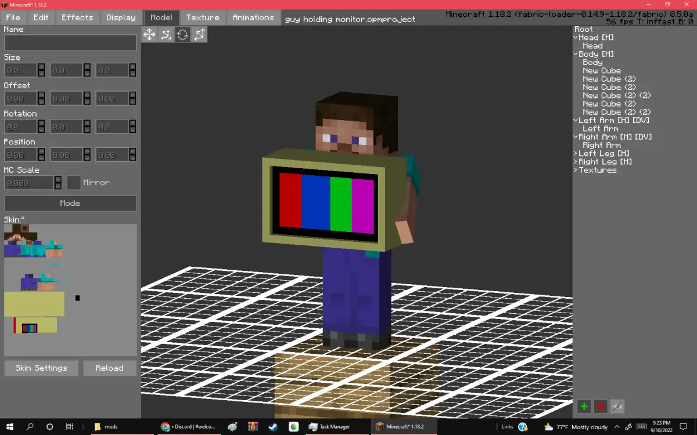Open the Effects menu
Viewport: 697px width, 435px height.
point(77,17)
